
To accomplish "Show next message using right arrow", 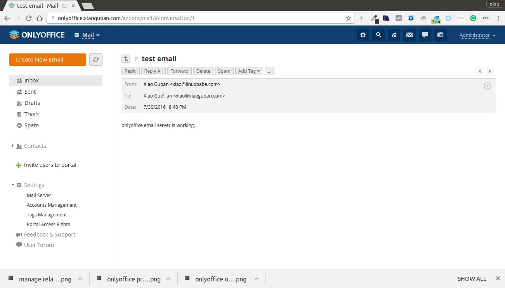I will click(x=490, y=71).
